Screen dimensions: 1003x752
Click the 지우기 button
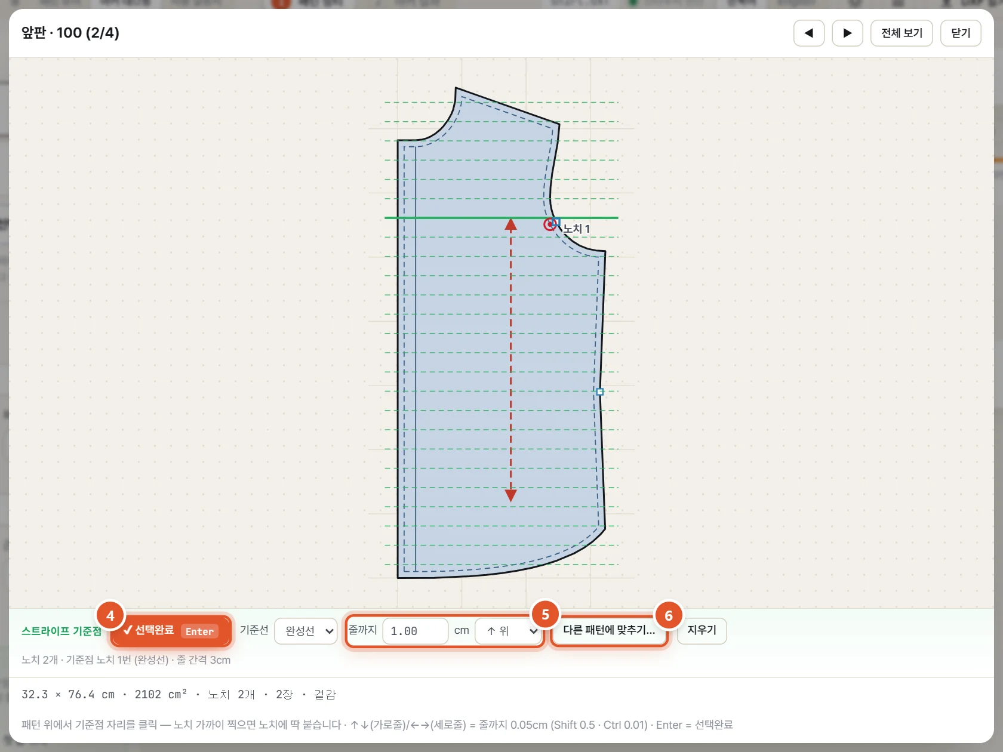tap(702, 630)
